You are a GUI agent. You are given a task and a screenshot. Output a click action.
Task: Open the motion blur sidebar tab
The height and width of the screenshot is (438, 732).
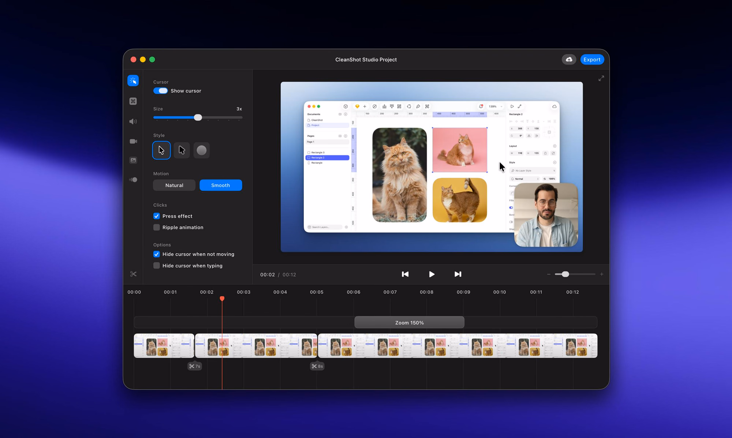point(133,180)
